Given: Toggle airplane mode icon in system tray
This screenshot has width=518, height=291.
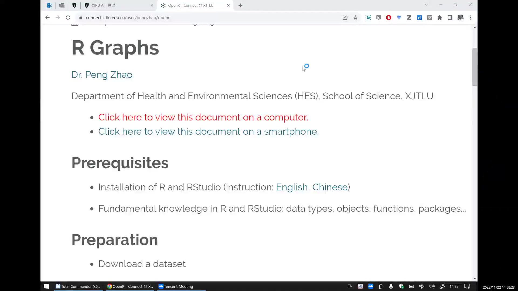Looking at the screenshot, I should coord(422,286).
